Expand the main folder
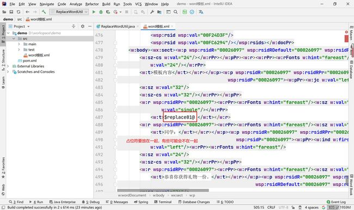Image resolution: width=354 pixels, height=210 pixels. coord(19,44)
